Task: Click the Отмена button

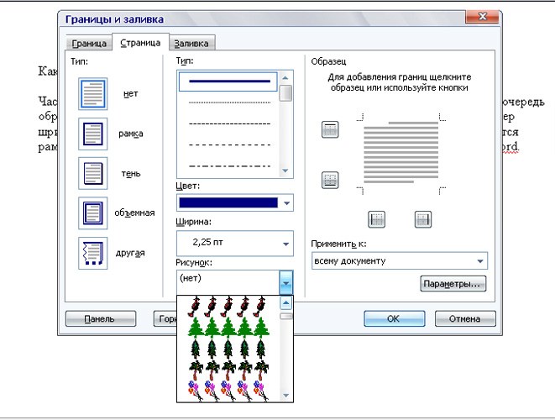Action: [x=465, y=318]
